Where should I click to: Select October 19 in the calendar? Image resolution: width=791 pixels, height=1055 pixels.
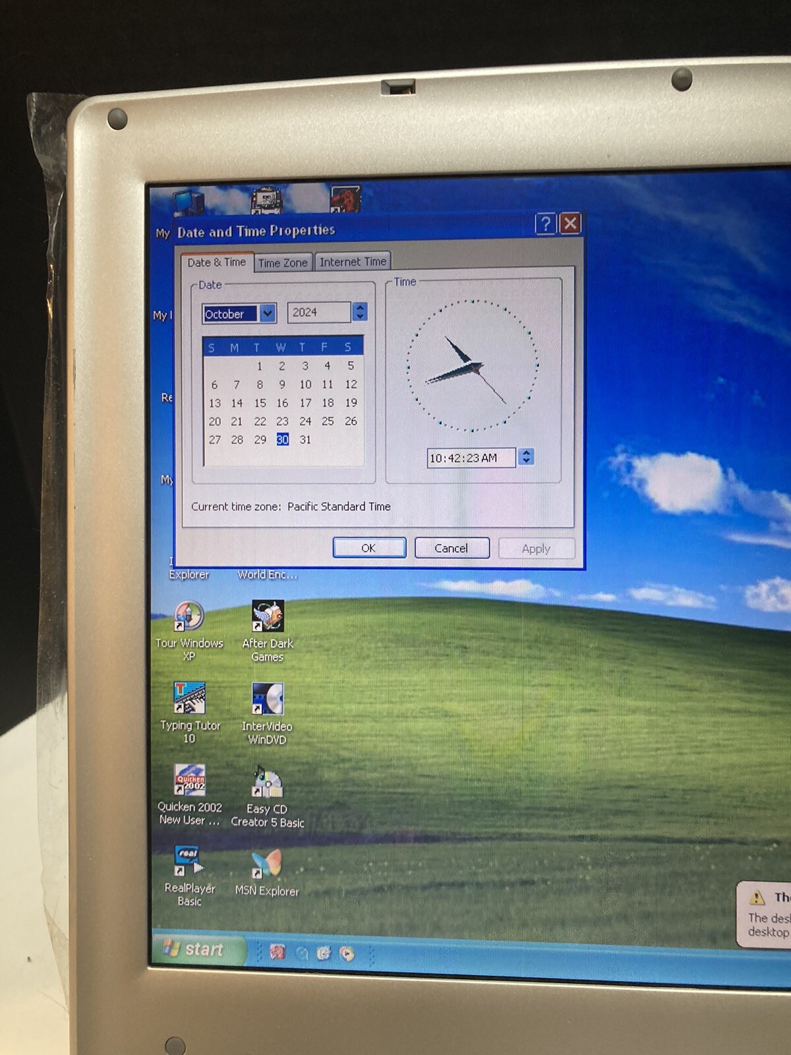[351, 402]
